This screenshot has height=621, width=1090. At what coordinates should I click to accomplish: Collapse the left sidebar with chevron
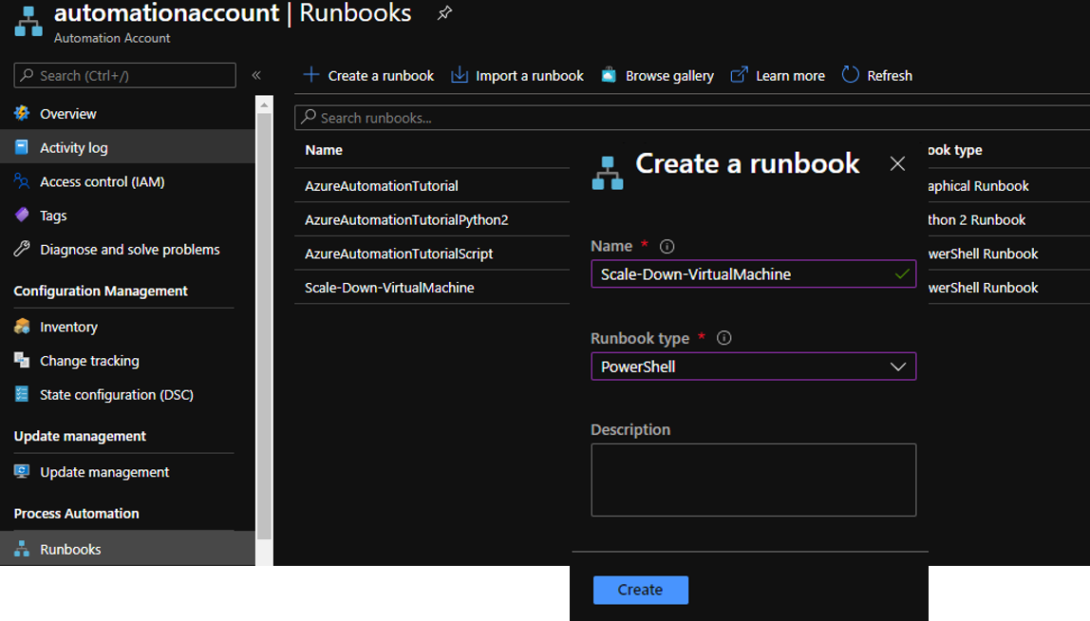click(255, 75)
